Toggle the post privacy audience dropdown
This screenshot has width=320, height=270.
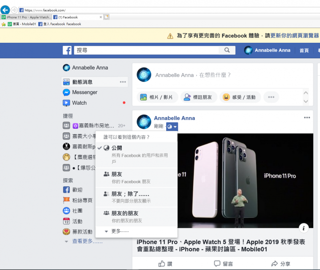click(x=172, y=127)
